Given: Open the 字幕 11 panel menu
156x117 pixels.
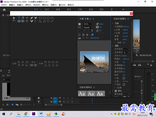Looking at the screenshot, I should tap(93, 19).
